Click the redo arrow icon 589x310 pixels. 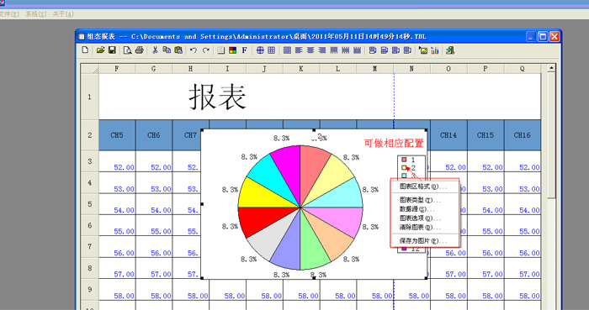pyautogui.click(x=205, y=50)
